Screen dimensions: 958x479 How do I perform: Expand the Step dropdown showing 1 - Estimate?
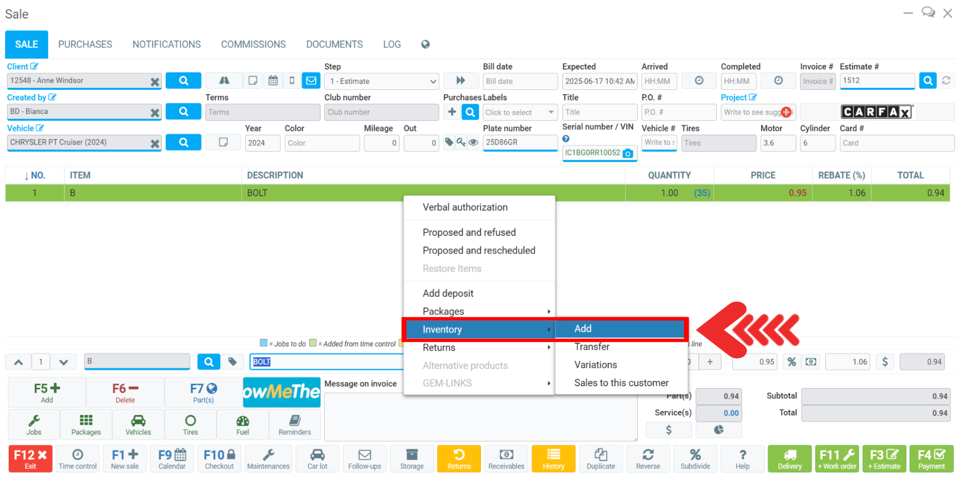pyautogui.click(x=381, y=81)
